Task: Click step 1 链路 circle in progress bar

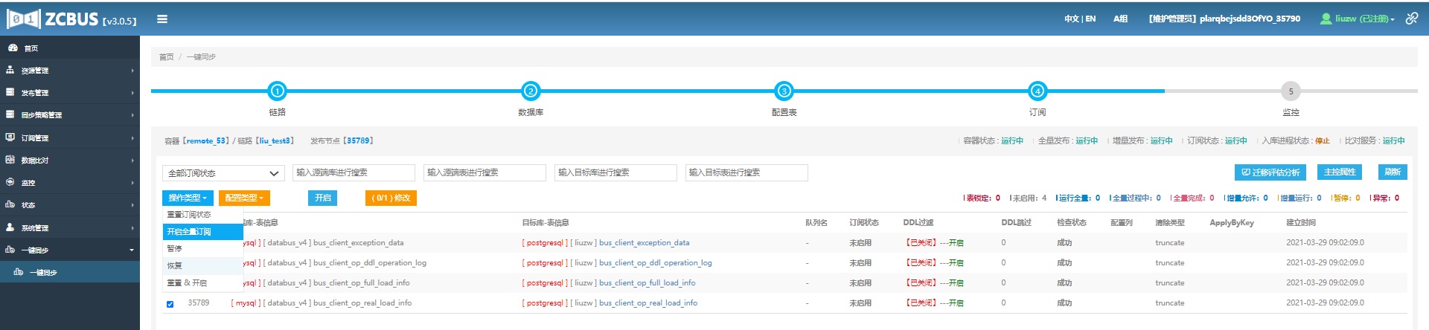Action: (277, 91)
